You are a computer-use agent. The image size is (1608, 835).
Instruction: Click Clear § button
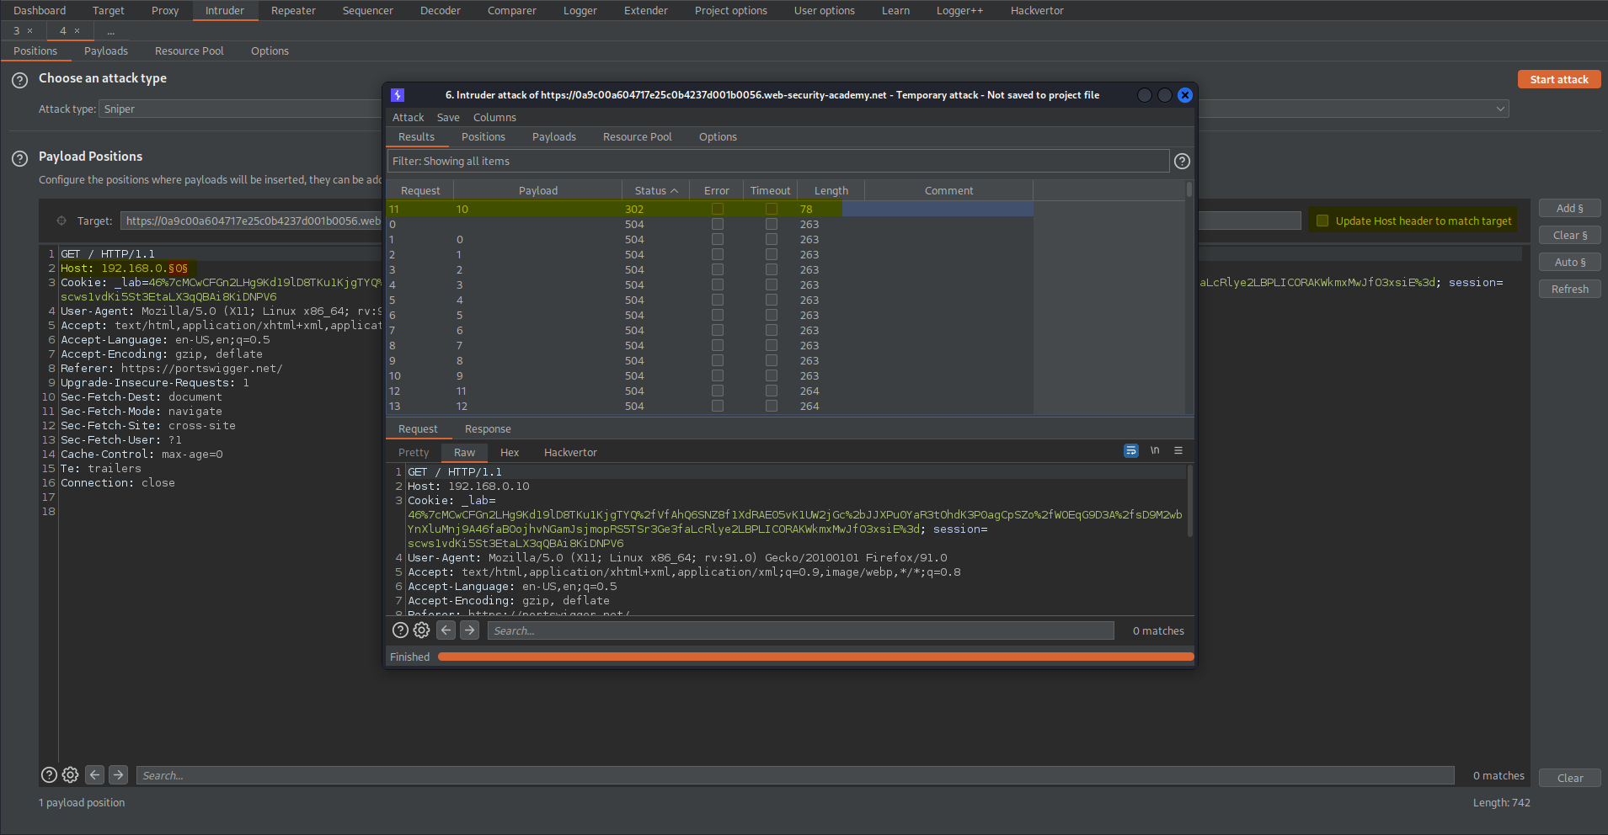[1569, 236]
